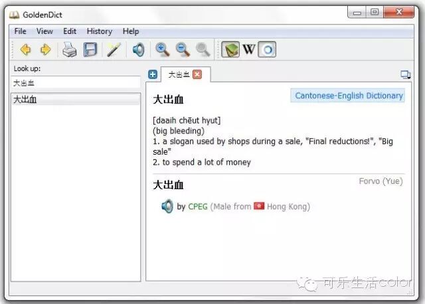
Task: Click Cantonese-English Dictionary label
Action: coord(348,96)
